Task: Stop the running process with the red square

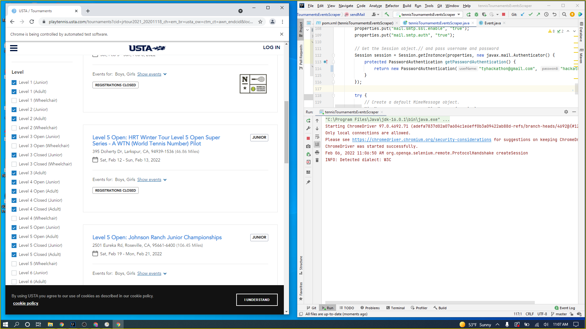Action: (x=504, y=14)
